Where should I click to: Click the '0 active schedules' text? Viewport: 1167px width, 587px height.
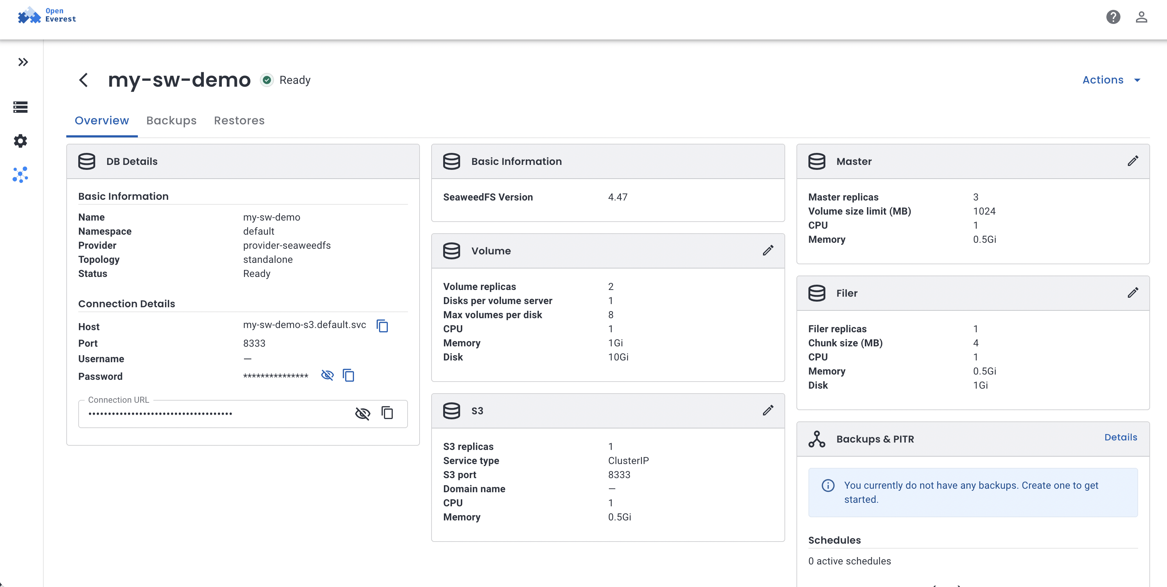tap(849, 561)
